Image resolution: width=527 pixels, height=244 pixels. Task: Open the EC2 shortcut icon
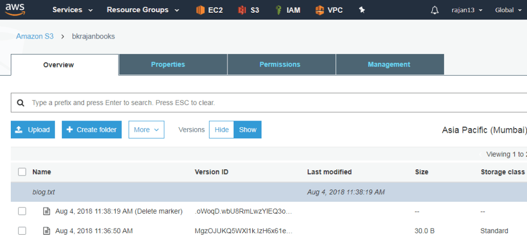pyautogui.click(x=200, y=10)
